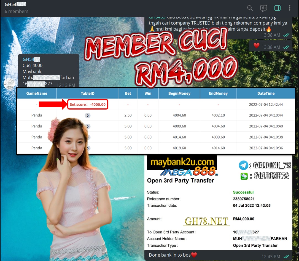The height and width of the screenshot is (261, 299).
Task: Click the Open 3rd Party Transfer heading
Action: pyautogui.click(x=181, y=180)
